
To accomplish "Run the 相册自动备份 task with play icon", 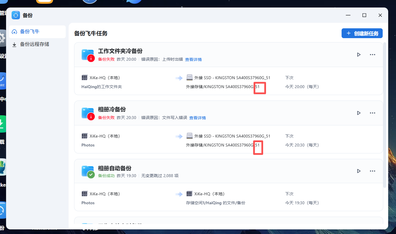I will 359,171.
